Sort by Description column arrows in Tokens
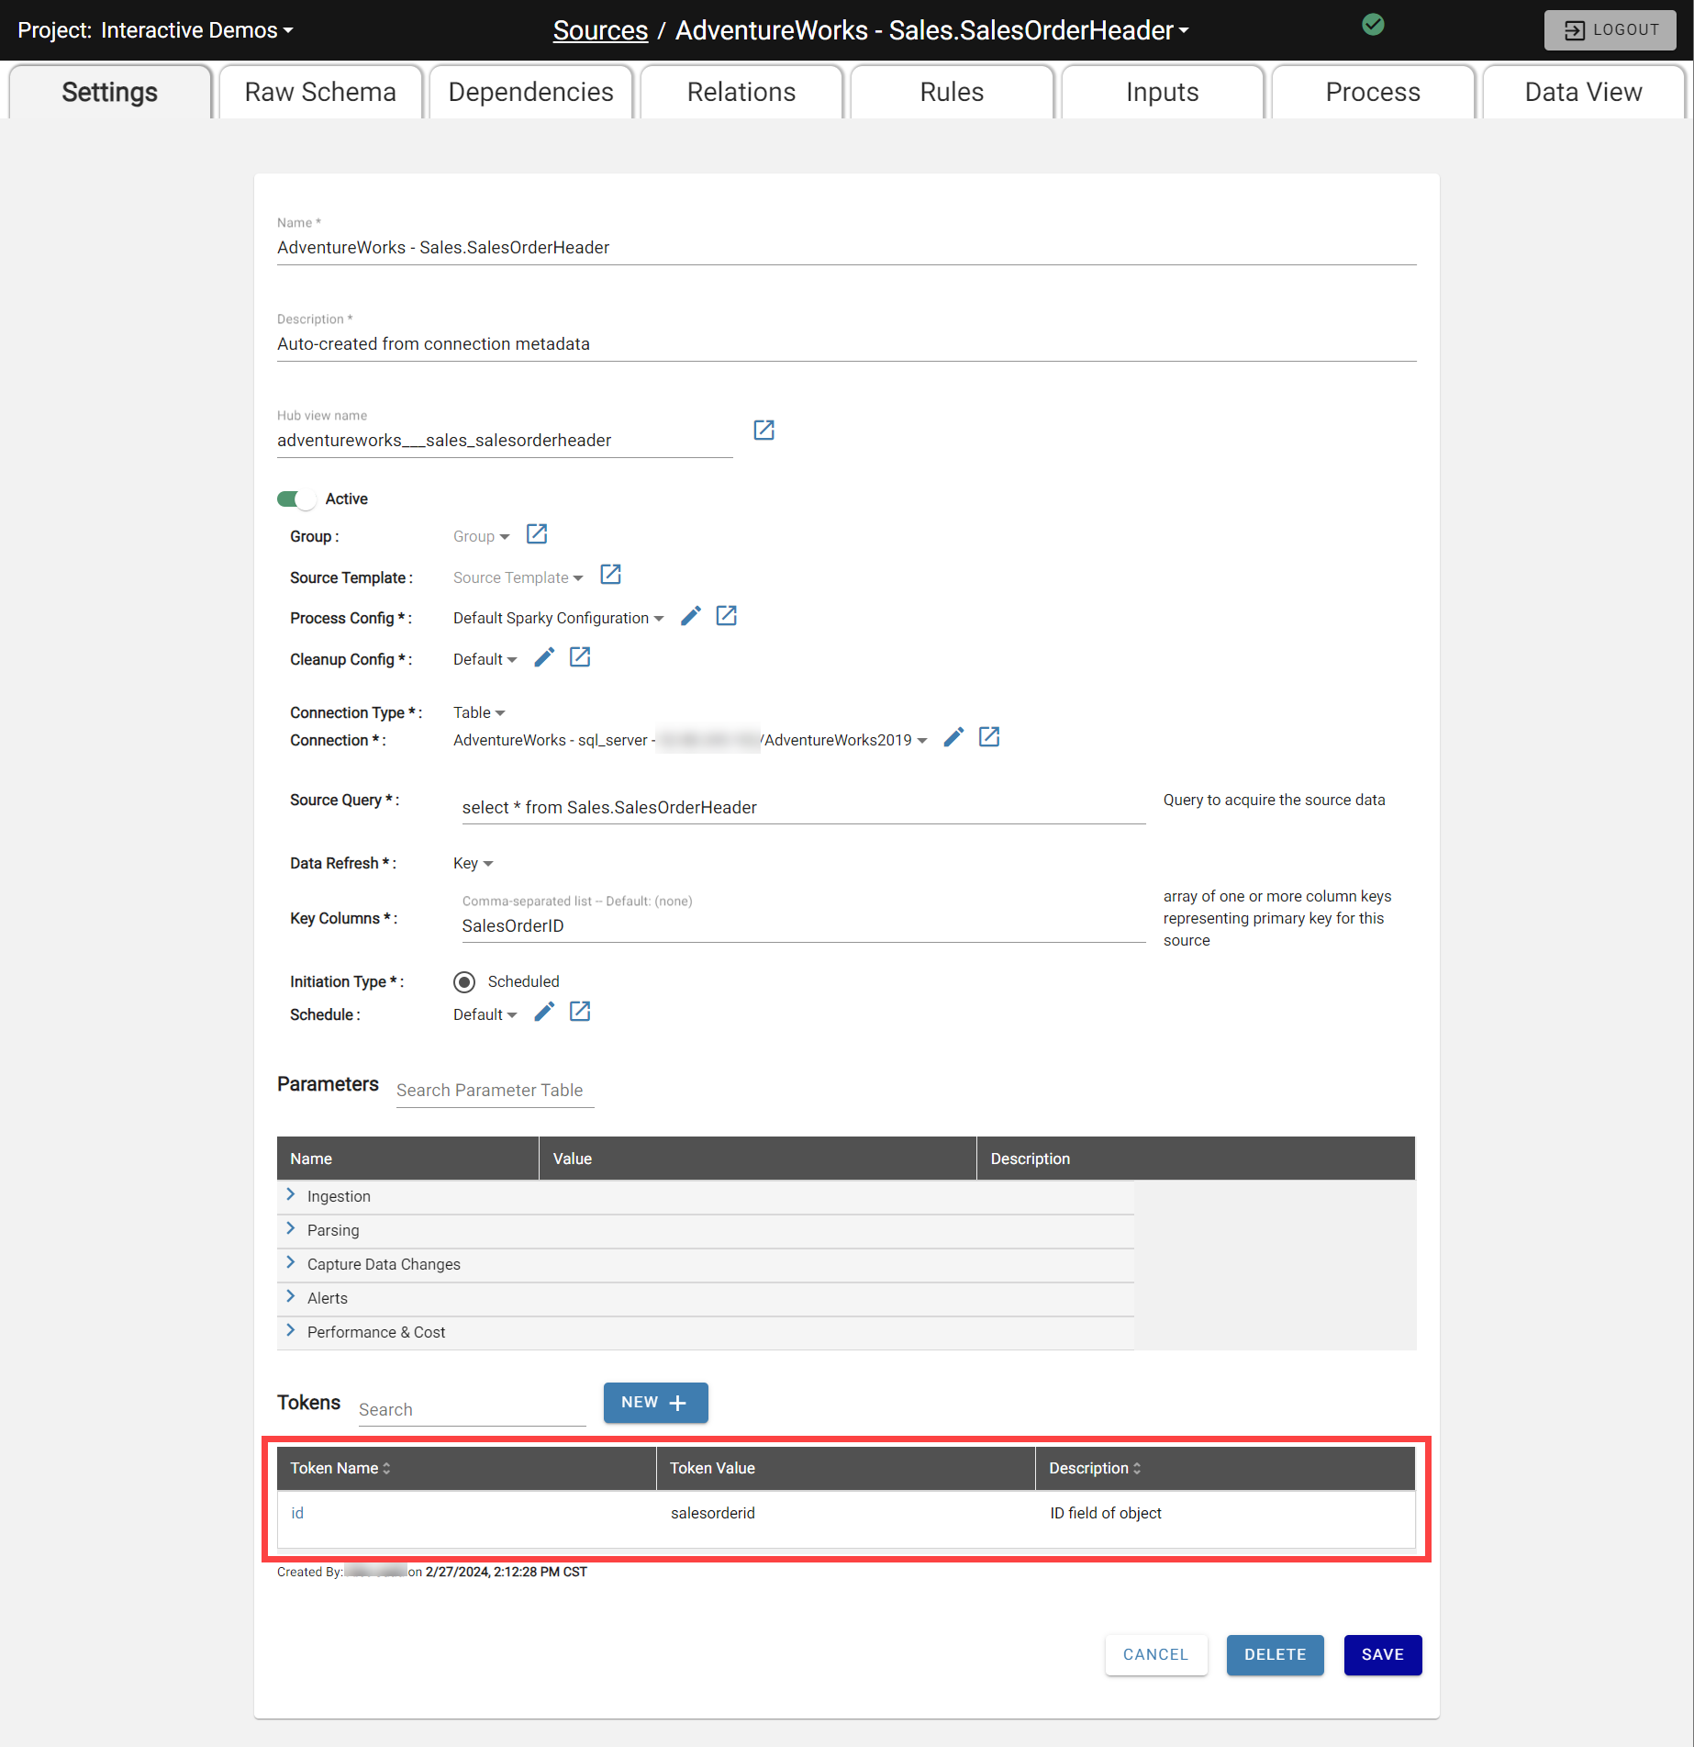 (x=1137, y=1469)
